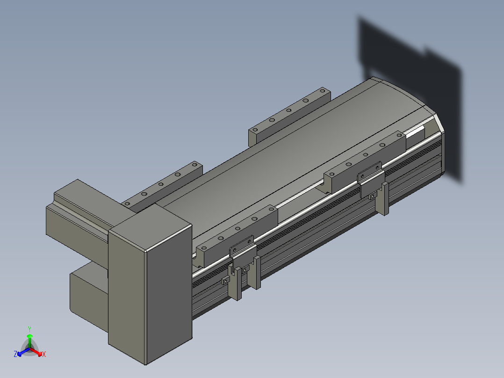Select the large motor housing cover box
The width and height of the screenshot is (504, 378).
pyautogui.click(x=150, y=284)
